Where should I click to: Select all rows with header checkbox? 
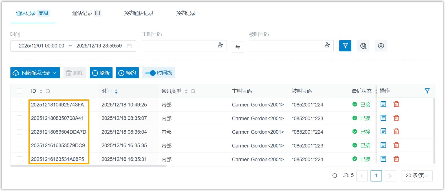(x=19, y=91)
